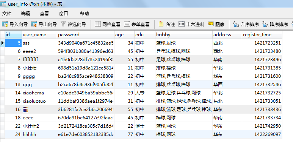The image size is (293, 142).
Task: Open the Filter Wizard funnel icon
Action: [x=64, y=24]
